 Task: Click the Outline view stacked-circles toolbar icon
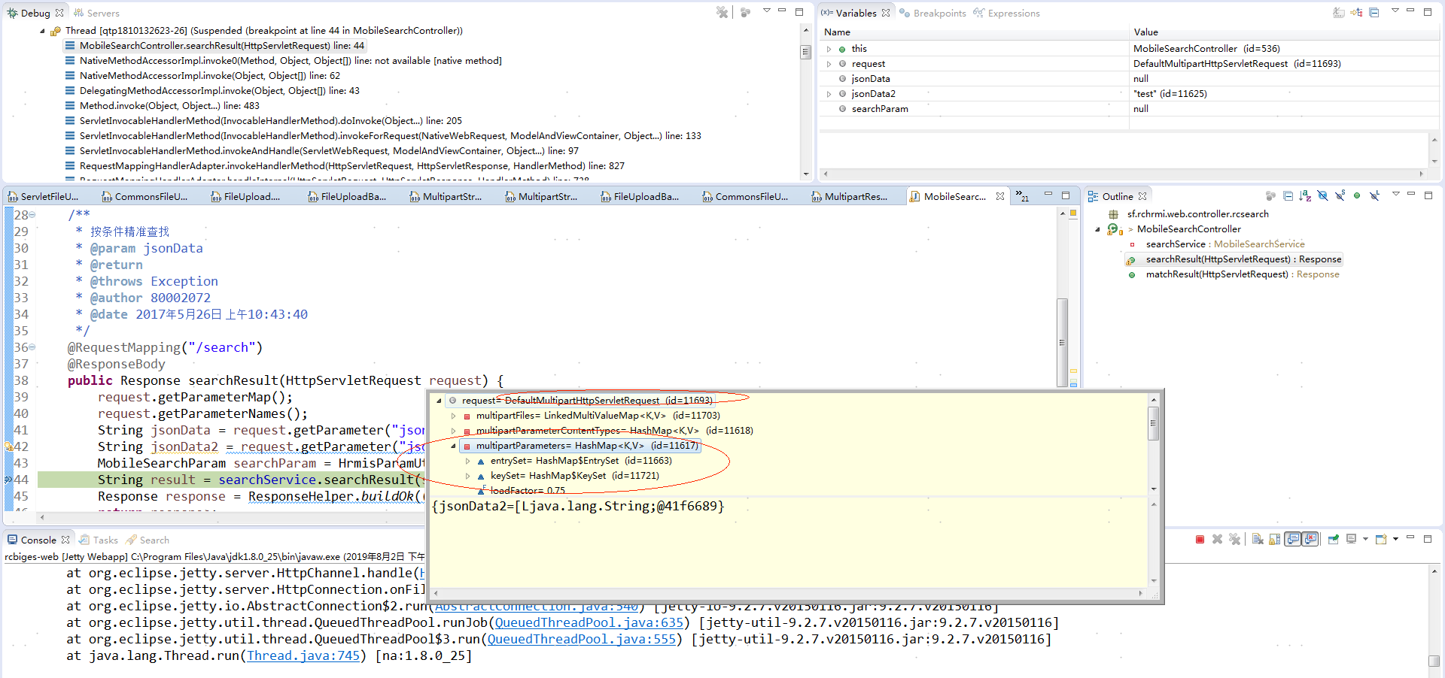click(1270, 196)
